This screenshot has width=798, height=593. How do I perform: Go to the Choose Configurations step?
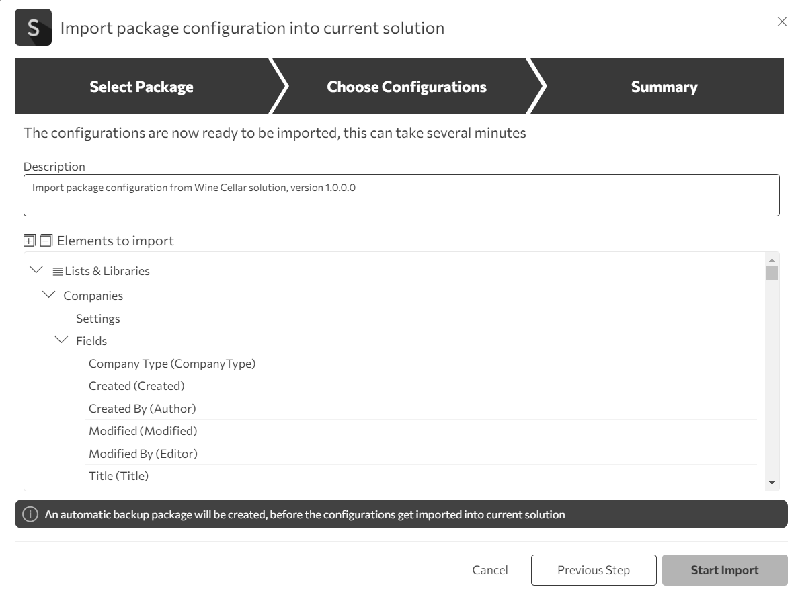[x=406, y=87]
